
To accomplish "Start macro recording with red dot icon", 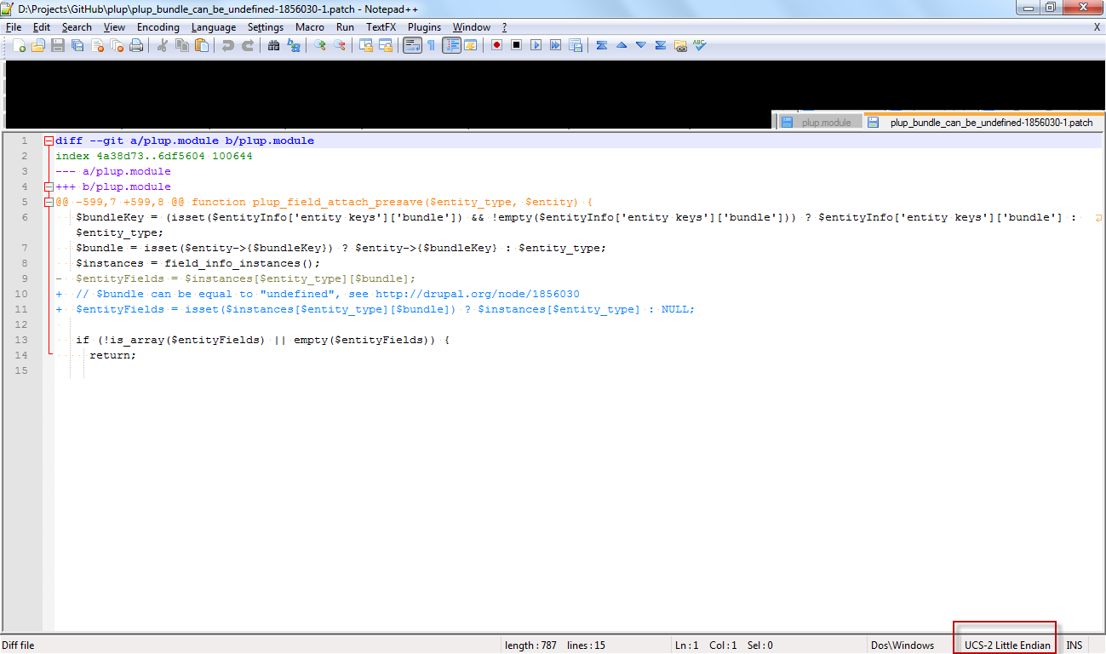I will pyautogui.click(x=496, y=45).
